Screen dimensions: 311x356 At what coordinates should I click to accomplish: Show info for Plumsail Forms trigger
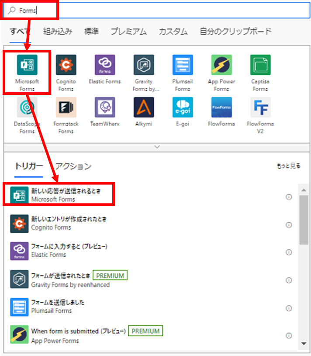pos(289,308)
